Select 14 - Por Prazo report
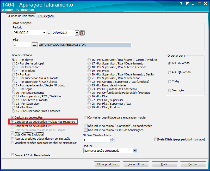 pyautogui.click(x=13, y=107)
